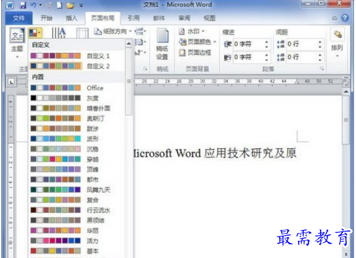Choose the 奥斯汀 color scheme
Screen dimensions: 356x258
click(76, 118)
